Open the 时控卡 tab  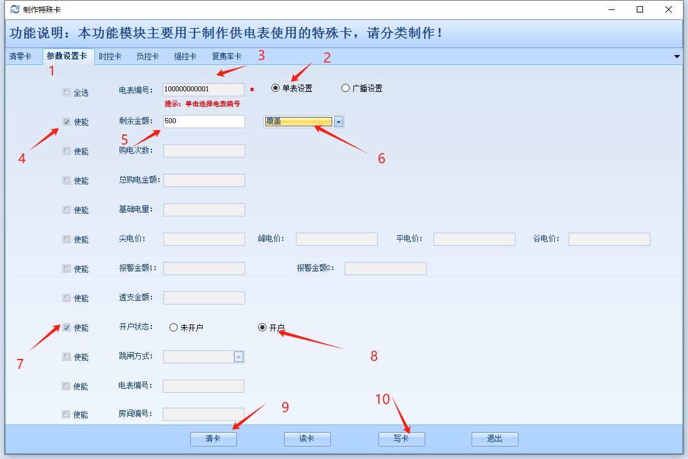pyautogui.click(x=110, y=56)
